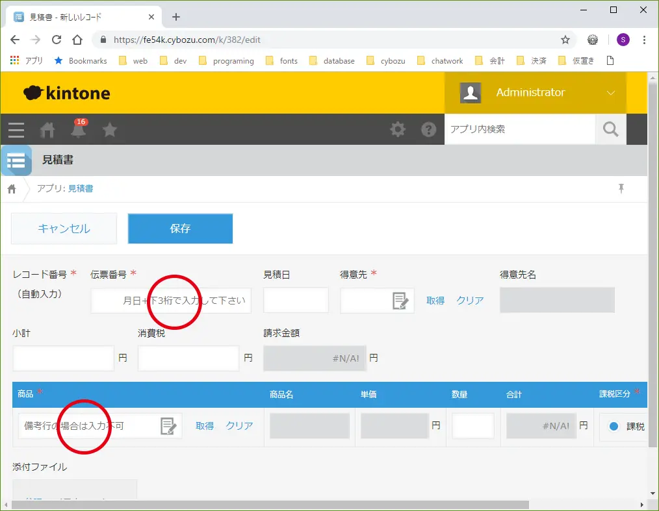Viewport: 659px width, 511px height.
Task: Go to the kintone portal home icon
Action: [47, 130]
